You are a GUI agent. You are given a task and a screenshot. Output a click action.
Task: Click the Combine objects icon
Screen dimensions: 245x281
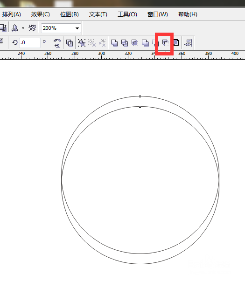pyautogui.click(x=70, y=43)
